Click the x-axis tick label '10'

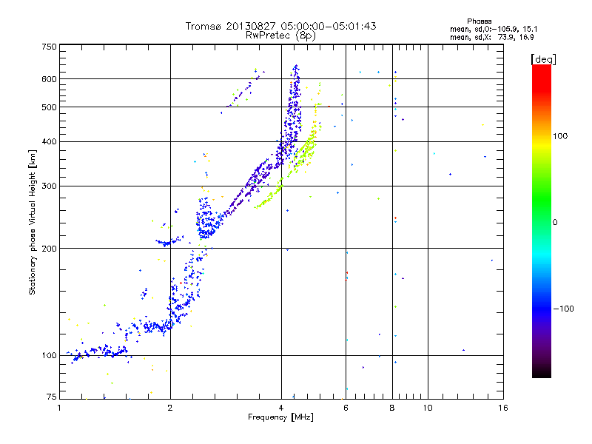pos(428,408)
